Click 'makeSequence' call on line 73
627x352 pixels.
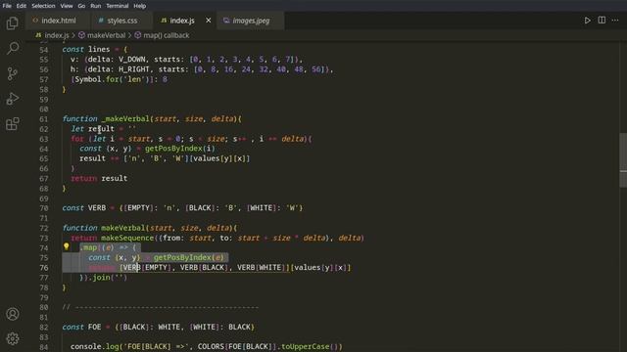(127, 238)
